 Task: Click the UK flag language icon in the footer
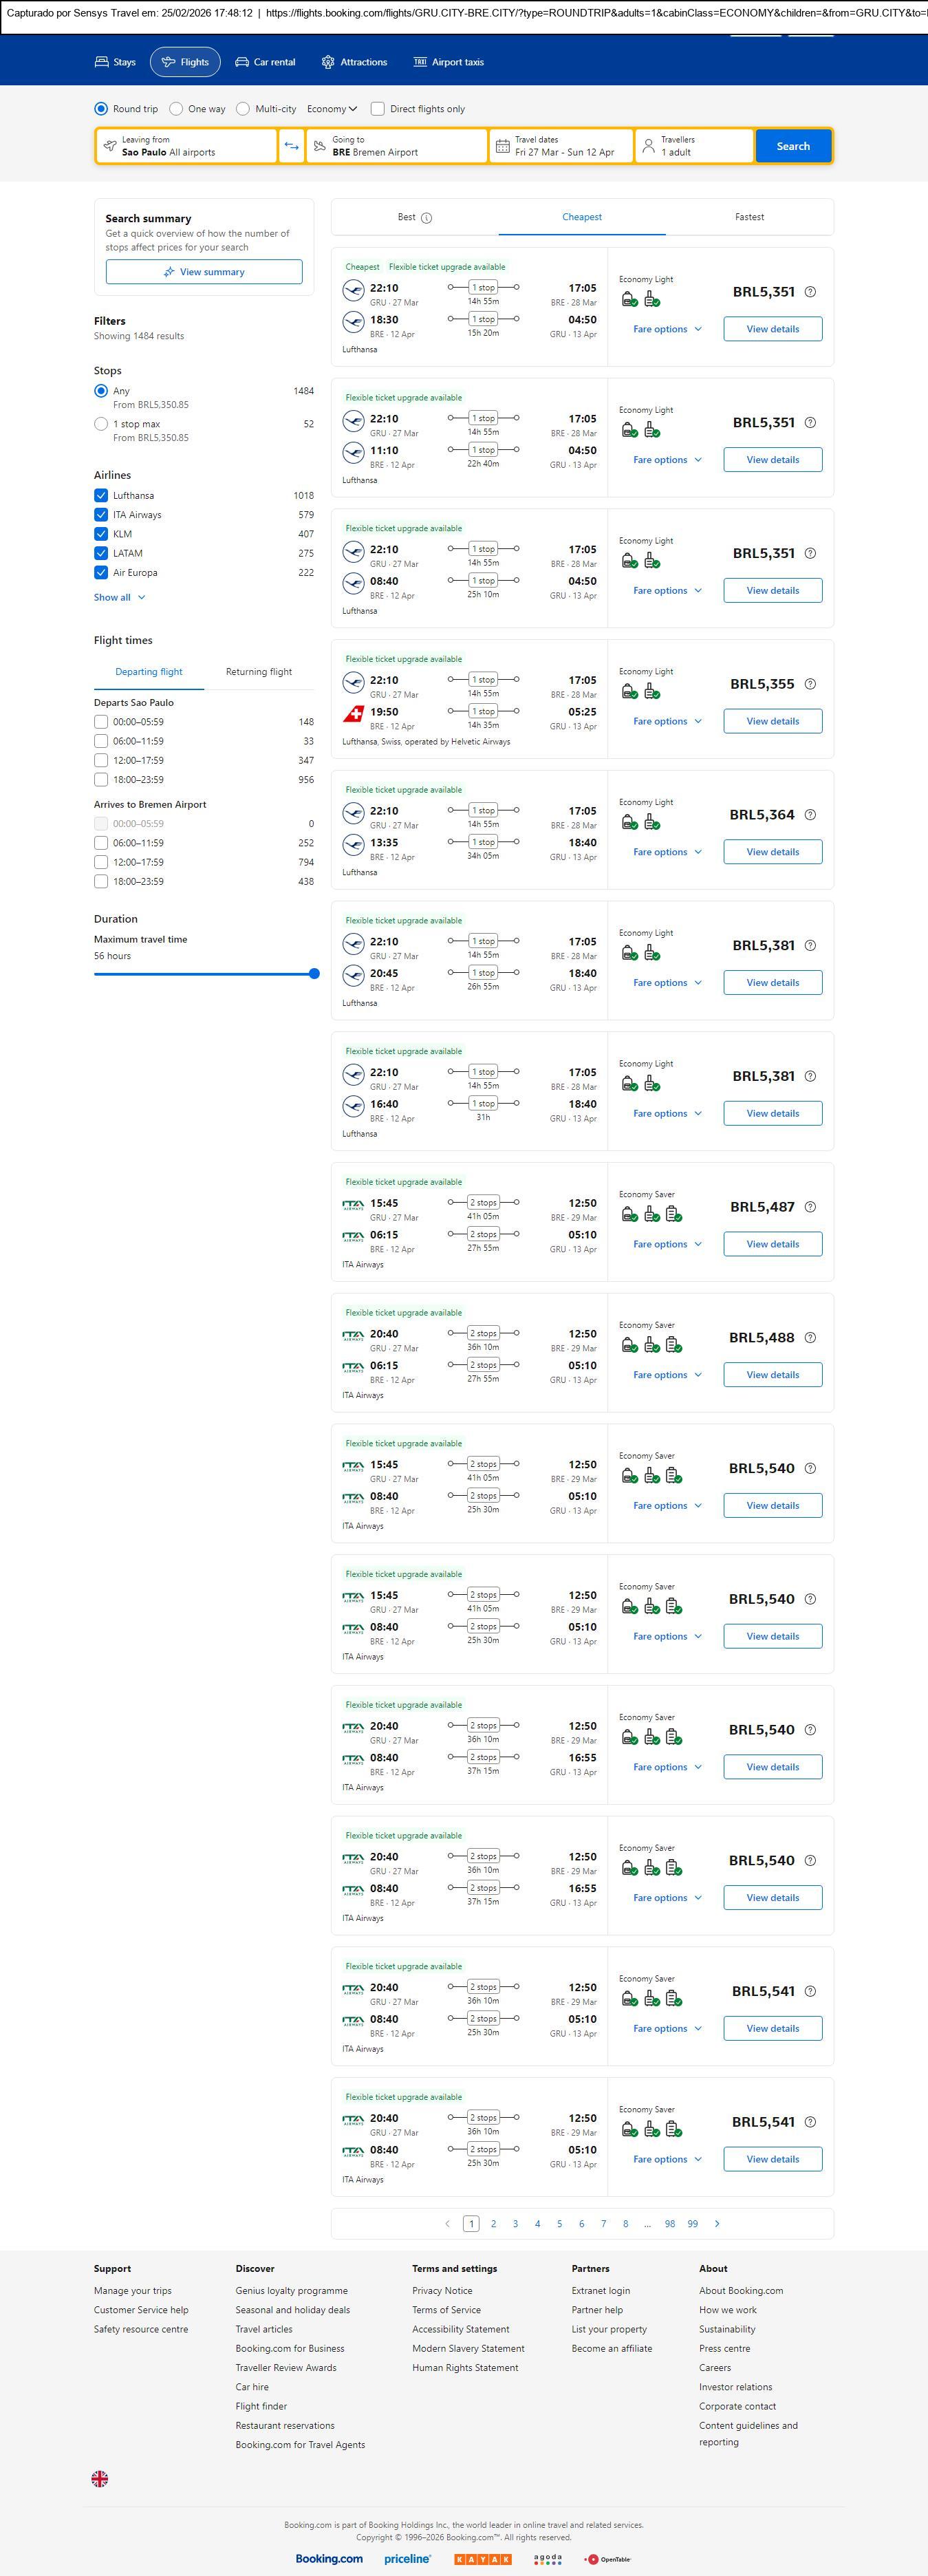tap(100, 2479)
